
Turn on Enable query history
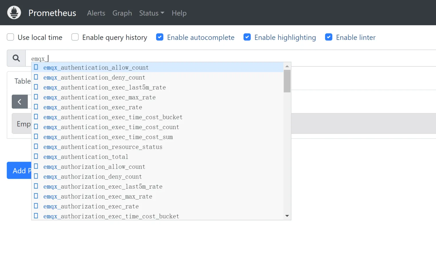75,37
